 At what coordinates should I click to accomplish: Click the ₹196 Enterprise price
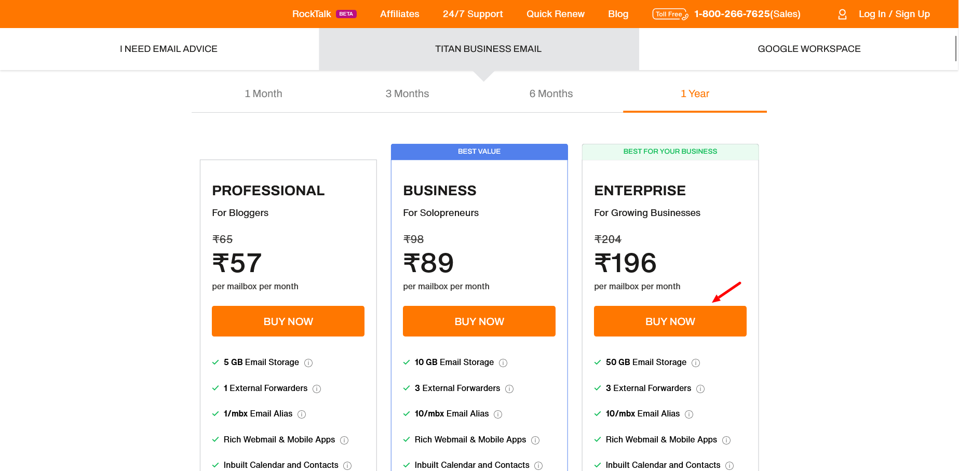click(x=625, y=263)
